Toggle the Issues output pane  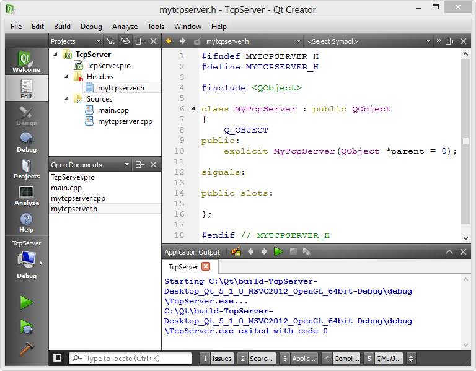217,358
